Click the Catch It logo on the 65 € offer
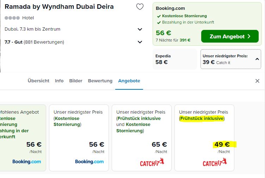This screenshot has height=178, width=265. [x=152, y=162]
